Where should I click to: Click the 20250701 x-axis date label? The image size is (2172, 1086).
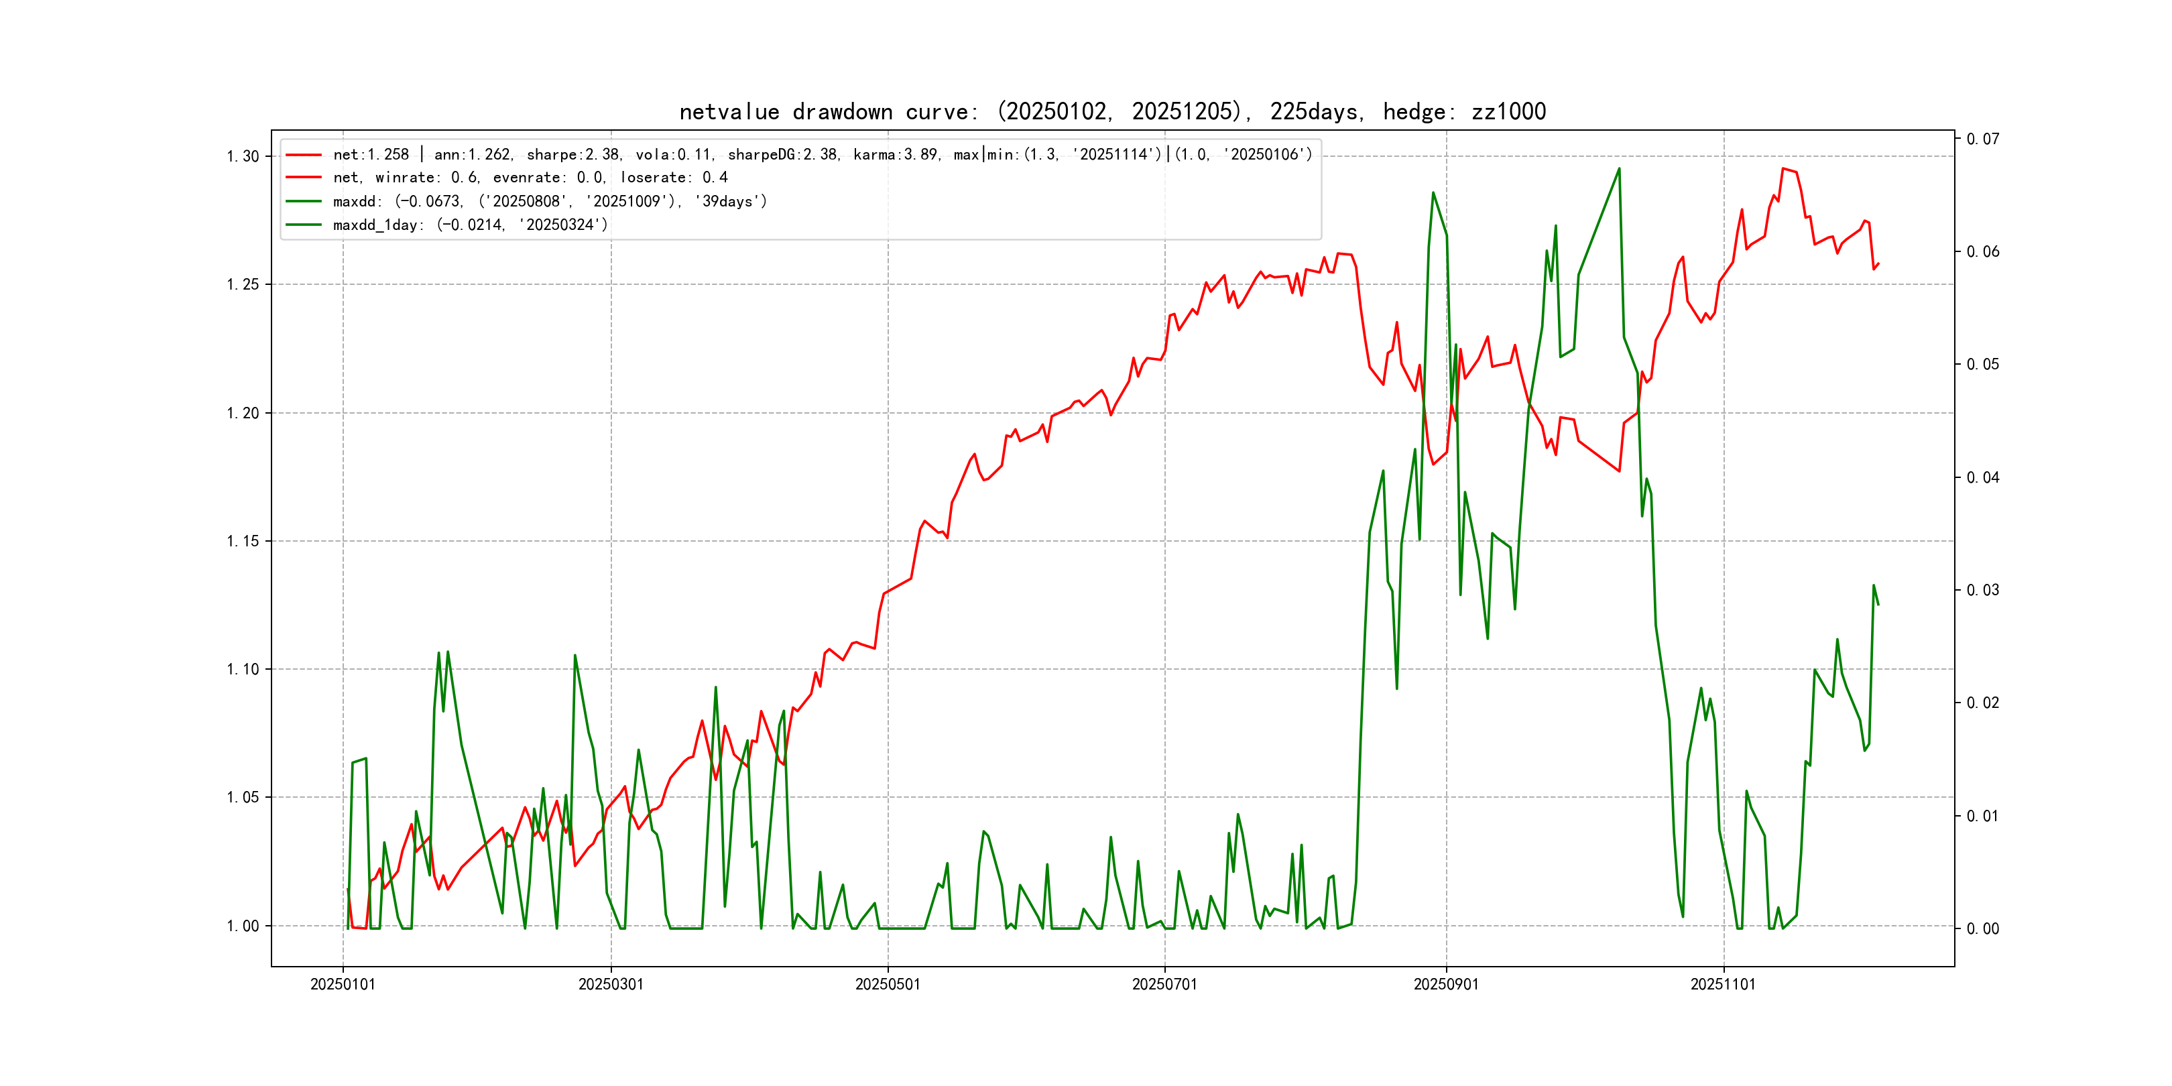(x=1164, y=985)
